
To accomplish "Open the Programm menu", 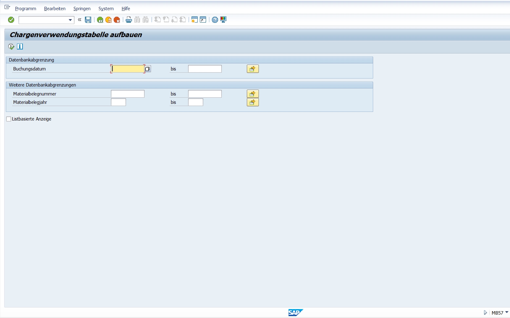I will (26, 9).
